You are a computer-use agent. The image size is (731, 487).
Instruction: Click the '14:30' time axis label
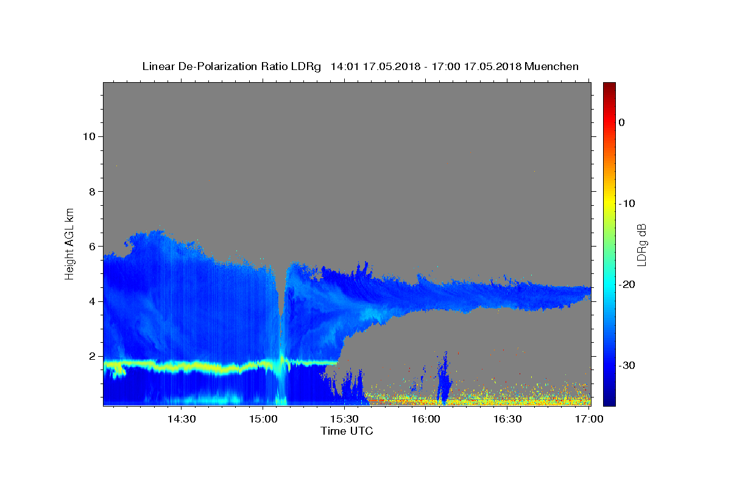[182, 419]
